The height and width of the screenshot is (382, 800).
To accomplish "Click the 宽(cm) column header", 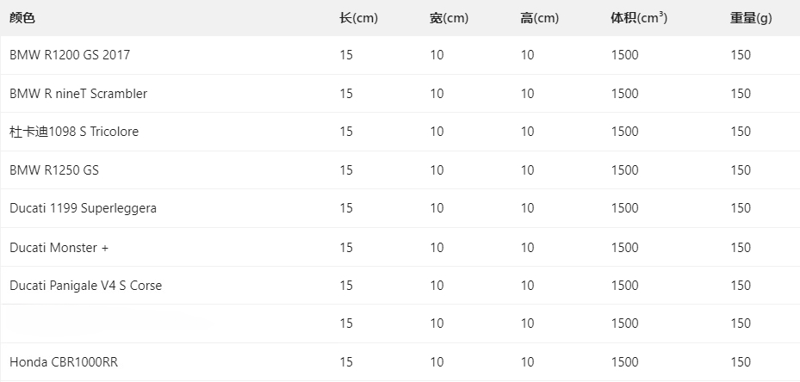I will (449, 18).
